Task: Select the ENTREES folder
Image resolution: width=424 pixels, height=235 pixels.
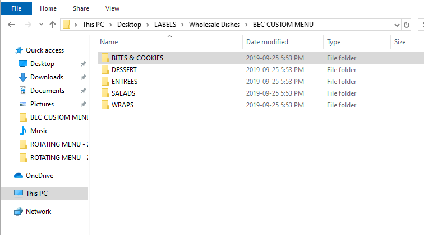Action: [x=124, y=82]
